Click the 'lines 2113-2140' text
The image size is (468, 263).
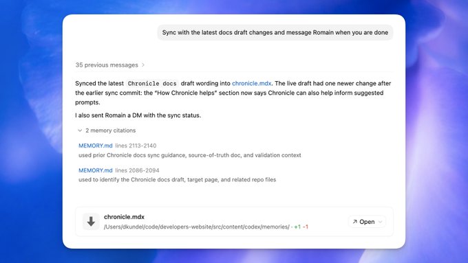pos(136,146)
